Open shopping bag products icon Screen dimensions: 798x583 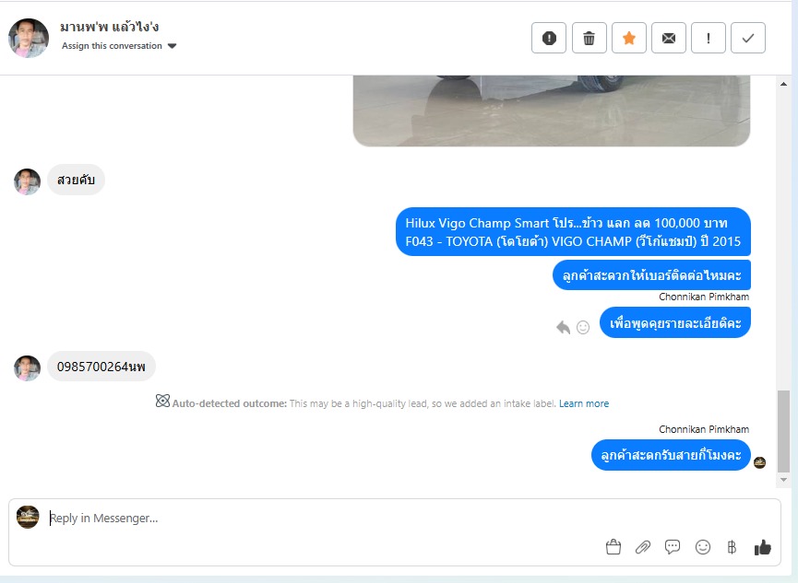click(x=613, y=547)
